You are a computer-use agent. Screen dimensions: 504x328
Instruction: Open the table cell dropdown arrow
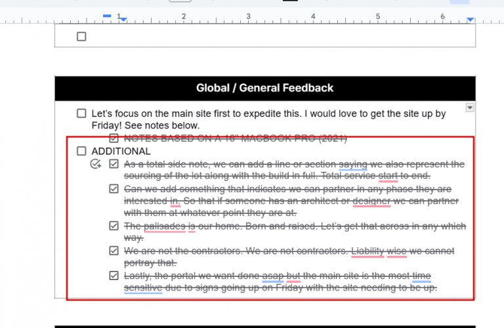[x=470, y=108]
